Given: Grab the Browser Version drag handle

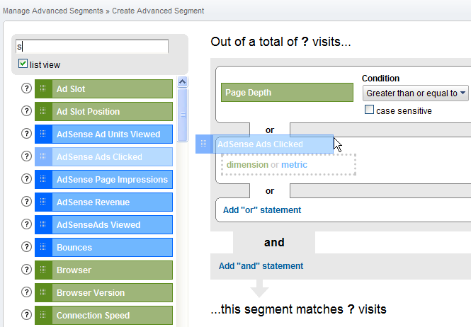Looking at the screenshot, I should click(x=43, y=293).
